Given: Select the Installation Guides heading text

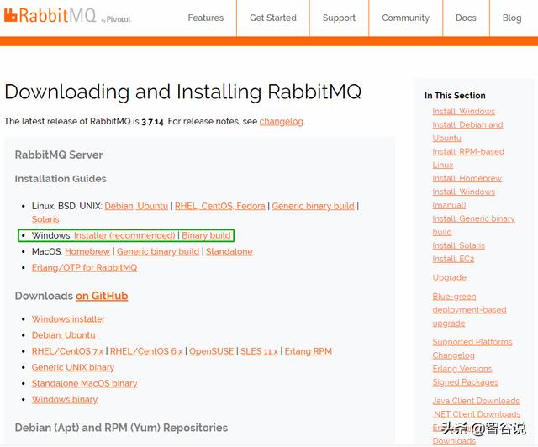Looking at the screenshot, I should (x=61, y=179).
